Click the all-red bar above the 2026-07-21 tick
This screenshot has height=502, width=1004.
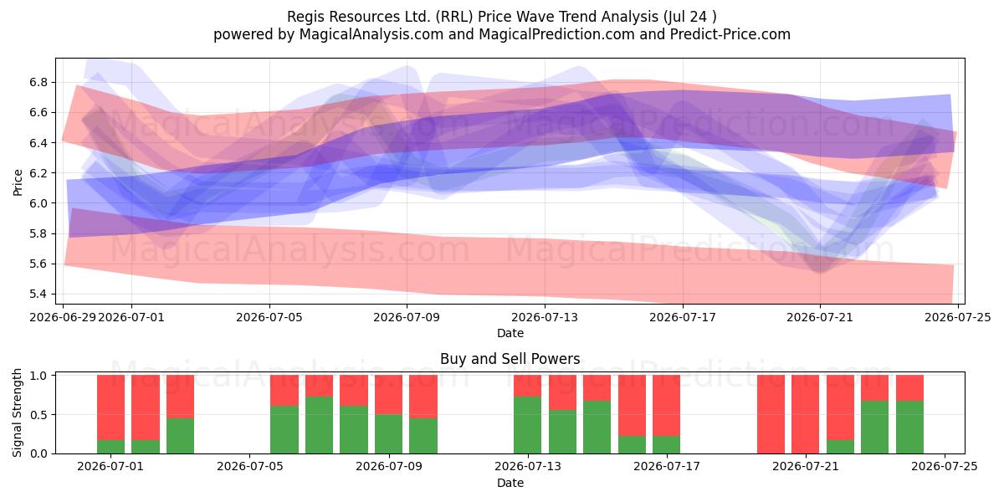[x=805, y=414]
